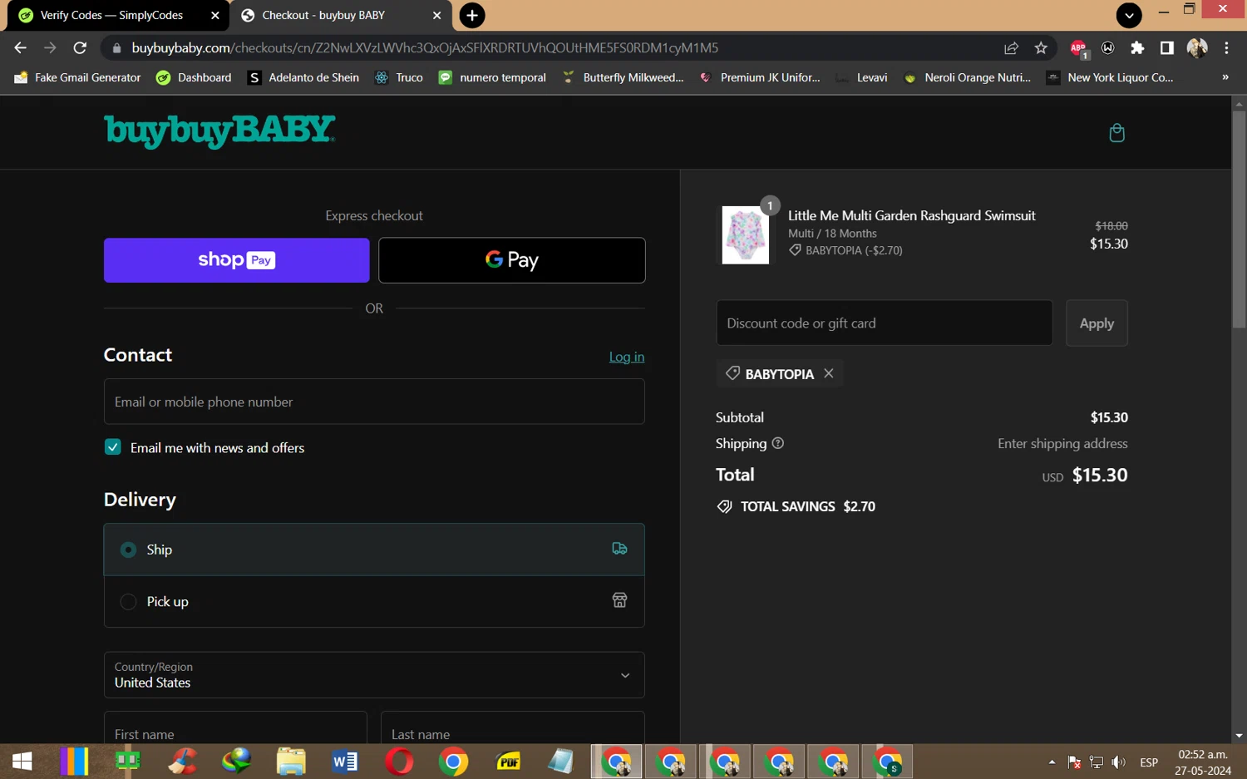
Task: Open the Levavi bookmark
Action: click(x=861, y=77)
